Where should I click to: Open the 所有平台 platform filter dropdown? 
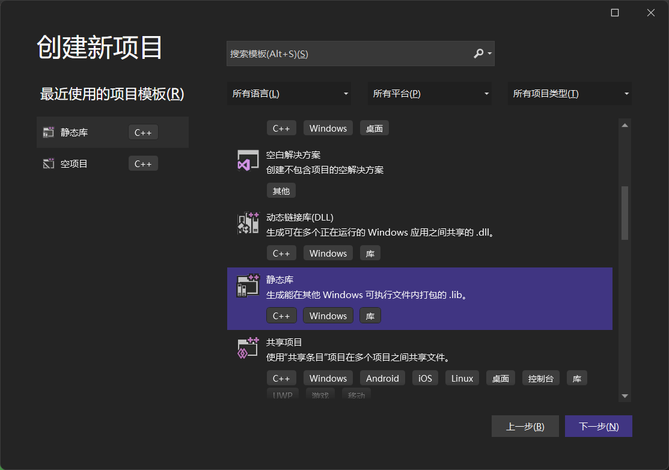(430, 94)
